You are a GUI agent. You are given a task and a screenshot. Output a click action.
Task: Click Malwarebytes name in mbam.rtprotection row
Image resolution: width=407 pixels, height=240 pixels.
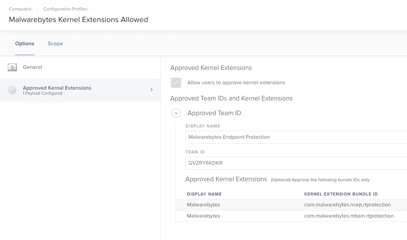tap(203, 216)
